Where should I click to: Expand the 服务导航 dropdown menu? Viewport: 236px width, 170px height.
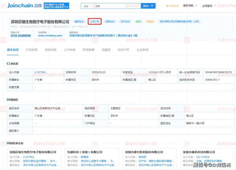190,6
